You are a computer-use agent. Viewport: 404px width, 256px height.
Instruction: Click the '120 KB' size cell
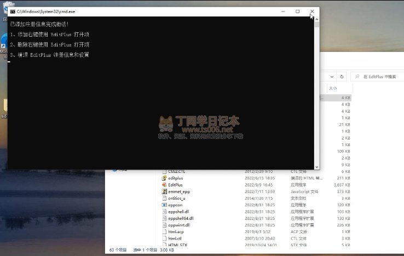(x=343, y=205)
